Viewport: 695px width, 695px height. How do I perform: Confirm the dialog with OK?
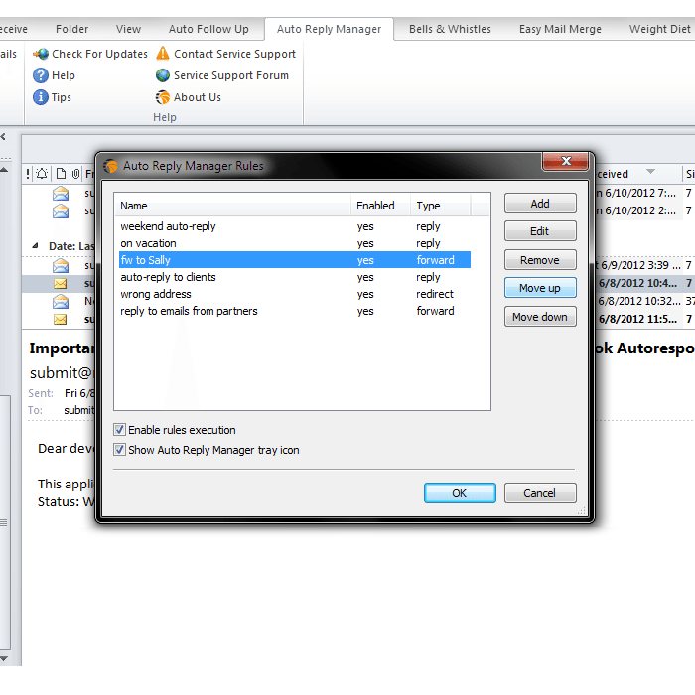pos(460,493)
